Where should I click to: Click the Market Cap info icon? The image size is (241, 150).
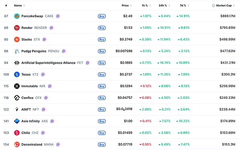[x=214, y=6]
